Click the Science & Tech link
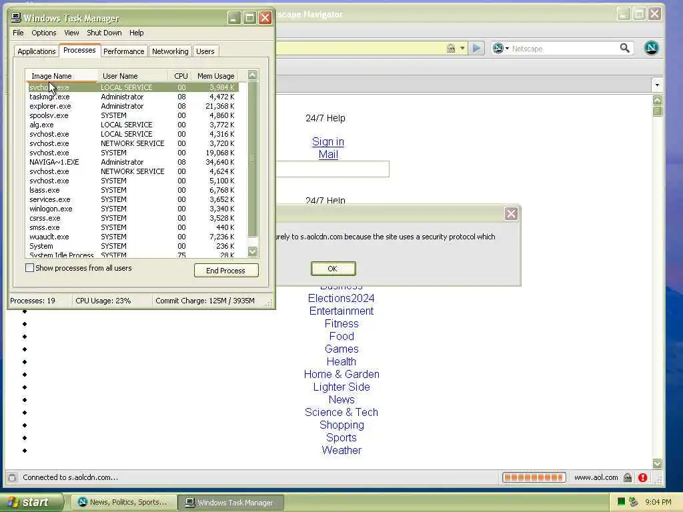The height and width of the screenshot is (512, 683). [341, 412]
